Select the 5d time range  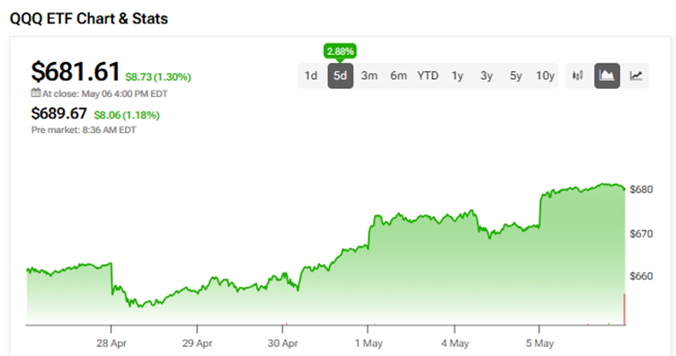coord(340,76)
